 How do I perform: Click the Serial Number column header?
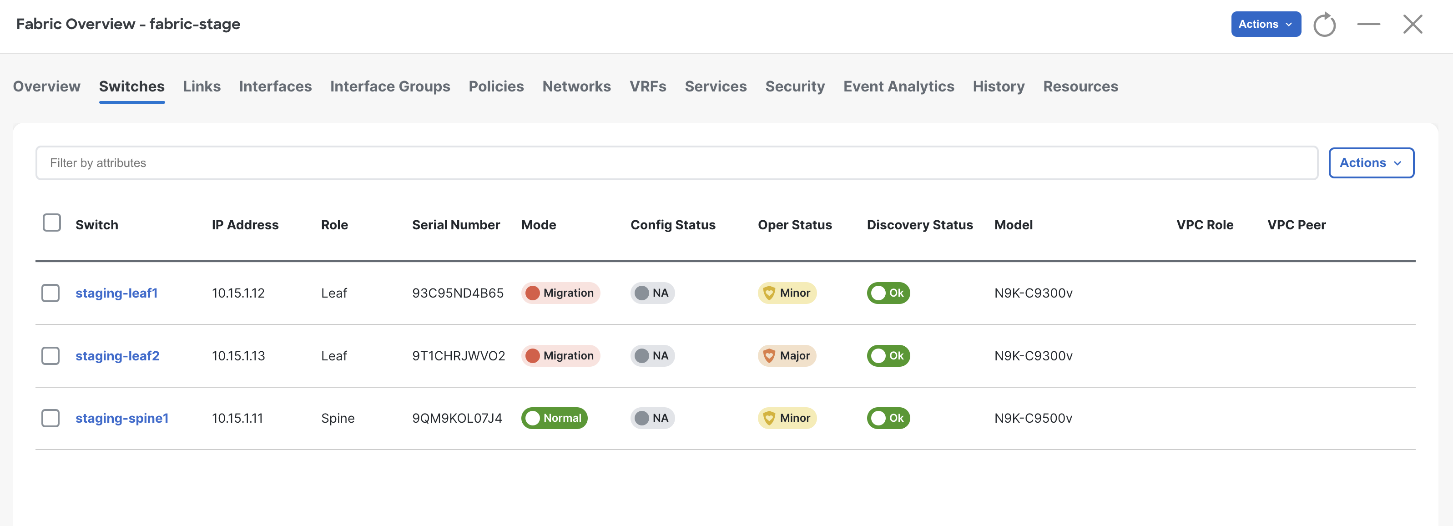456,225
